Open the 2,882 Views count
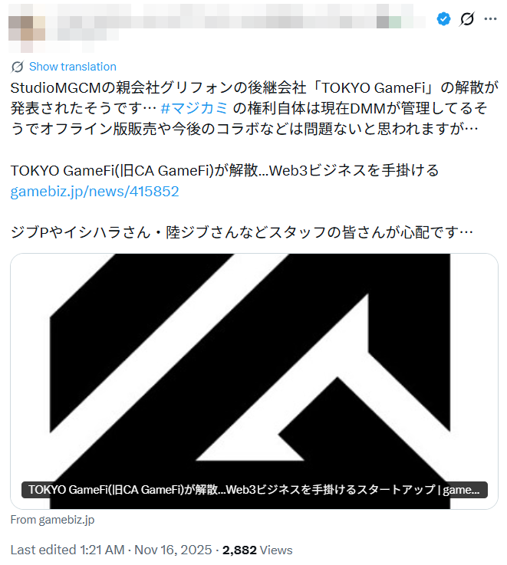 click(x=257, y=550)
